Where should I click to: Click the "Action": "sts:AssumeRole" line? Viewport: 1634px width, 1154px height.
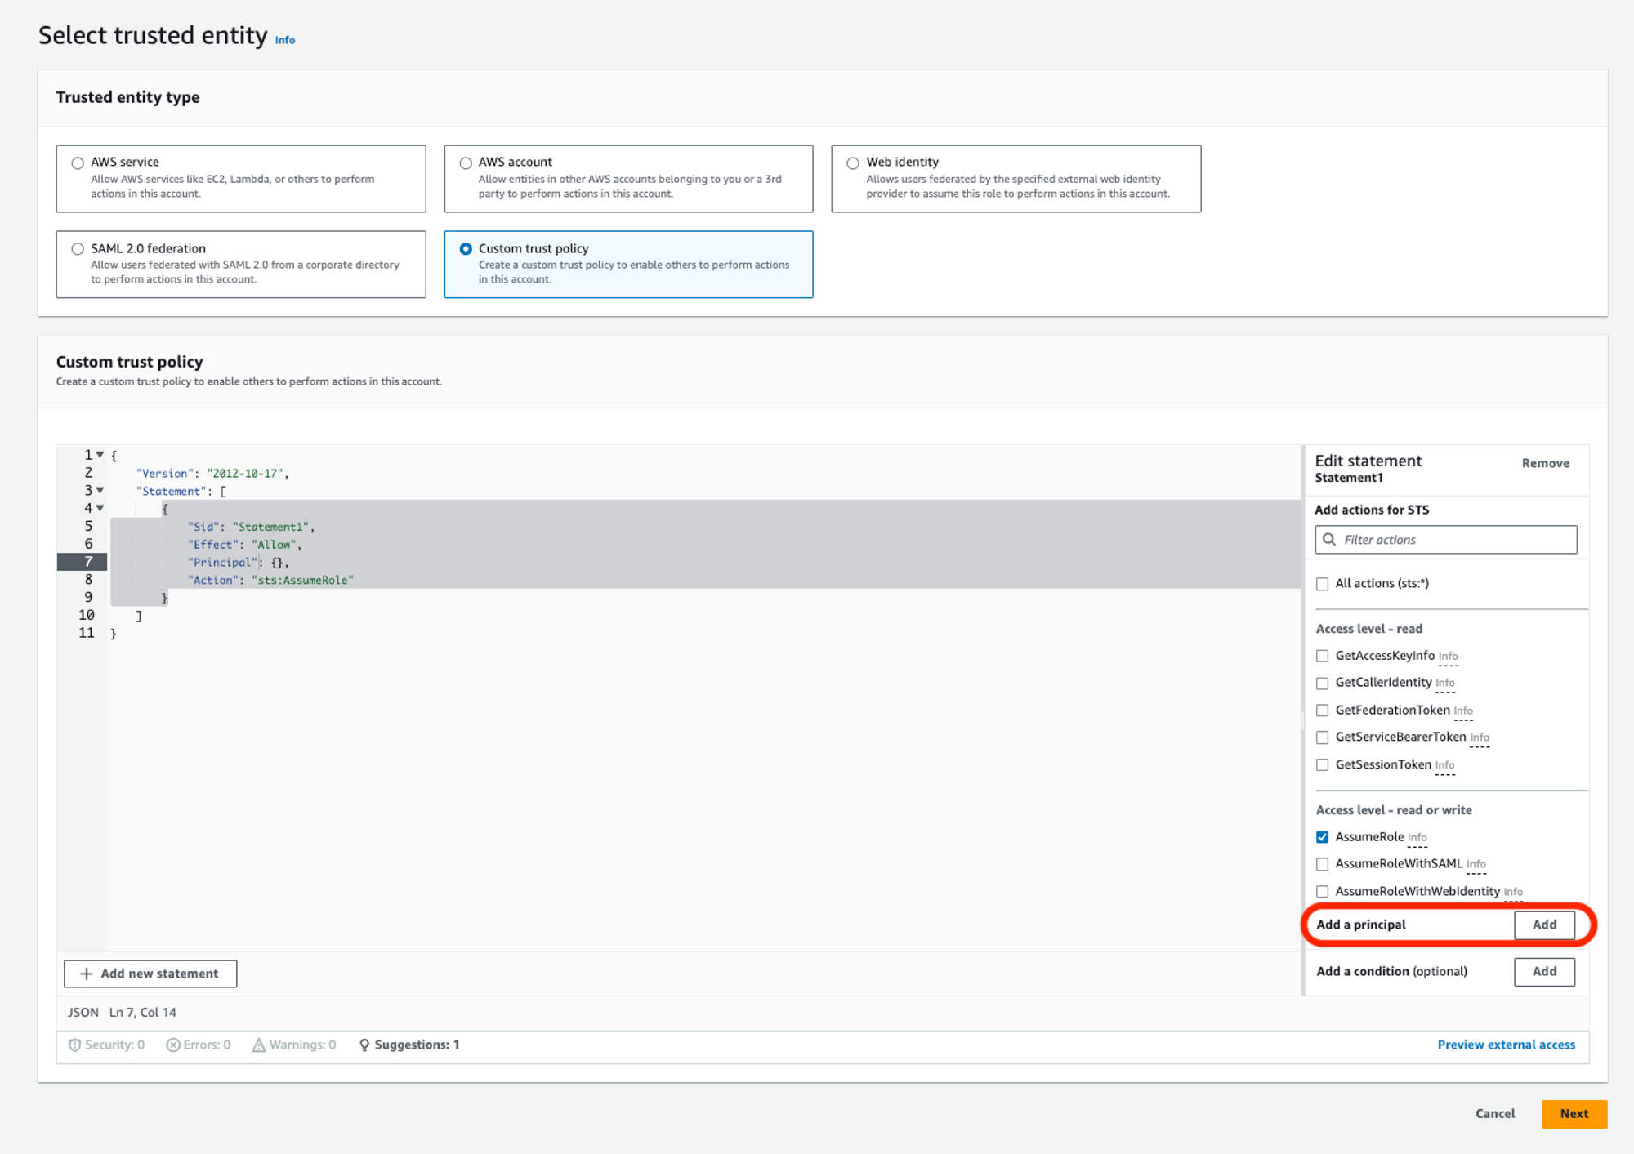[x=270, y=580]
